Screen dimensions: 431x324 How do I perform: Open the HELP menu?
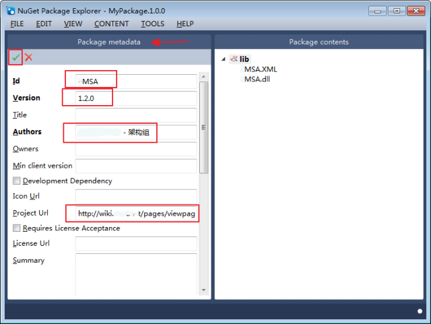[185, 24]
